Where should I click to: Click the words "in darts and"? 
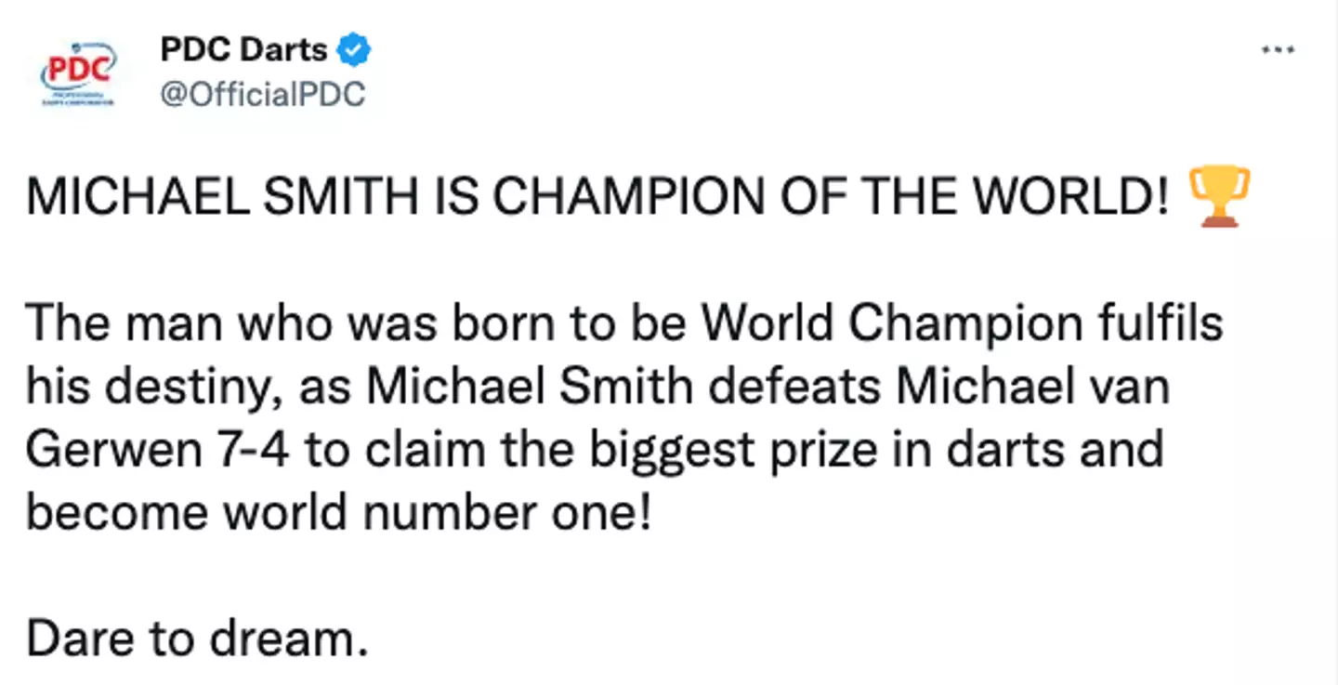coord(1003,450)
